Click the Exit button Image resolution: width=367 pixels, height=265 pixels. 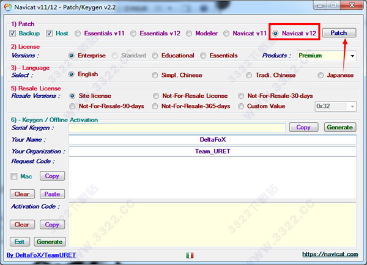coord(20,242)
